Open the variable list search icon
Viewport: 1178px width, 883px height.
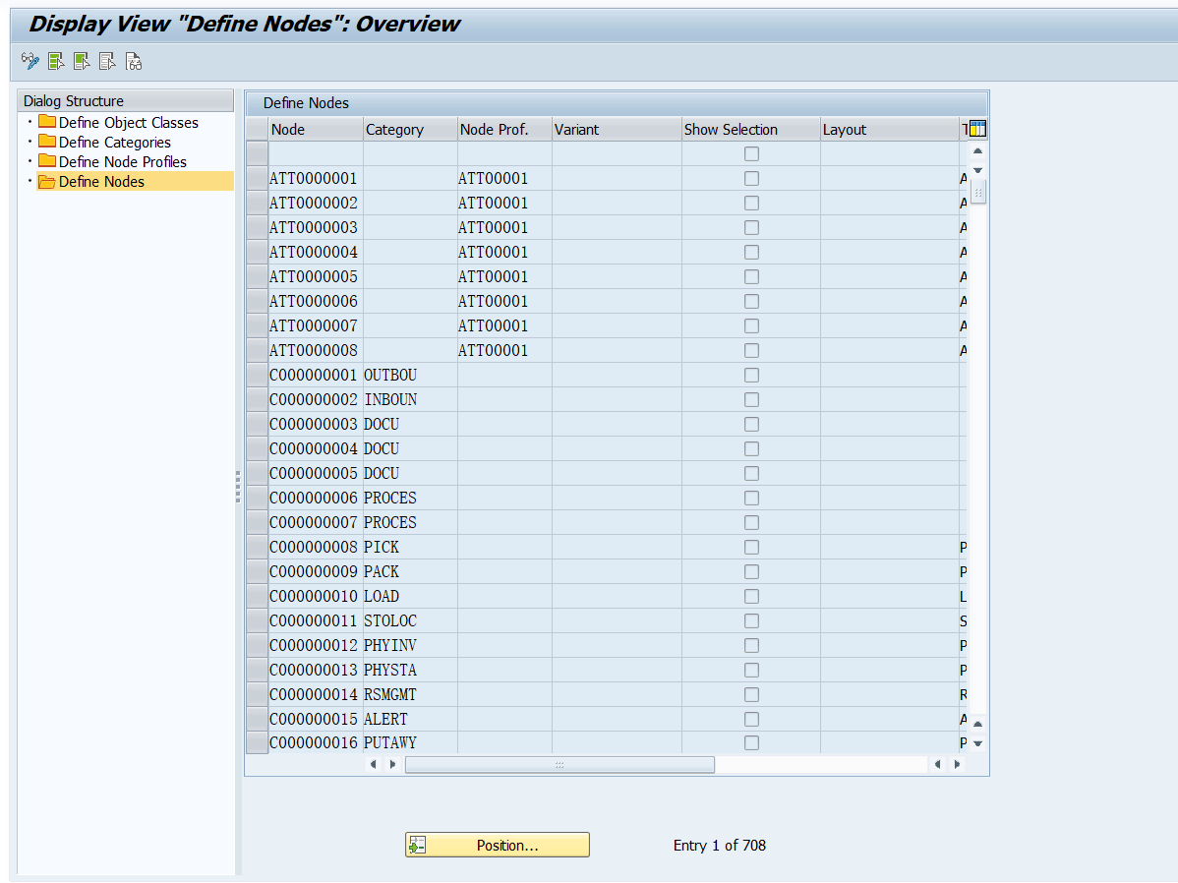[133, 61]
